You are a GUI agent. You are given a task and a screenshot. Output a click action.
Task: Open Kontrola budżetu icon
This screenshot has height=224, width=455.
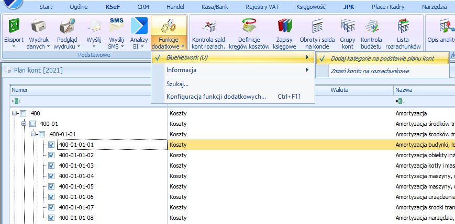tap(372, 26)
